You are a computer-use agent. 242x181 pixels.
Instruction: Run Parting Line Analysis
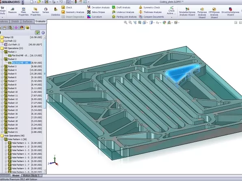[x=124, y=17]
